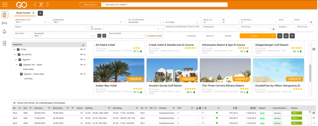Screen dimensions: 318x126
Task: Open the Sultan Bey Hotel photo
Action: click(x=119, y=70)
